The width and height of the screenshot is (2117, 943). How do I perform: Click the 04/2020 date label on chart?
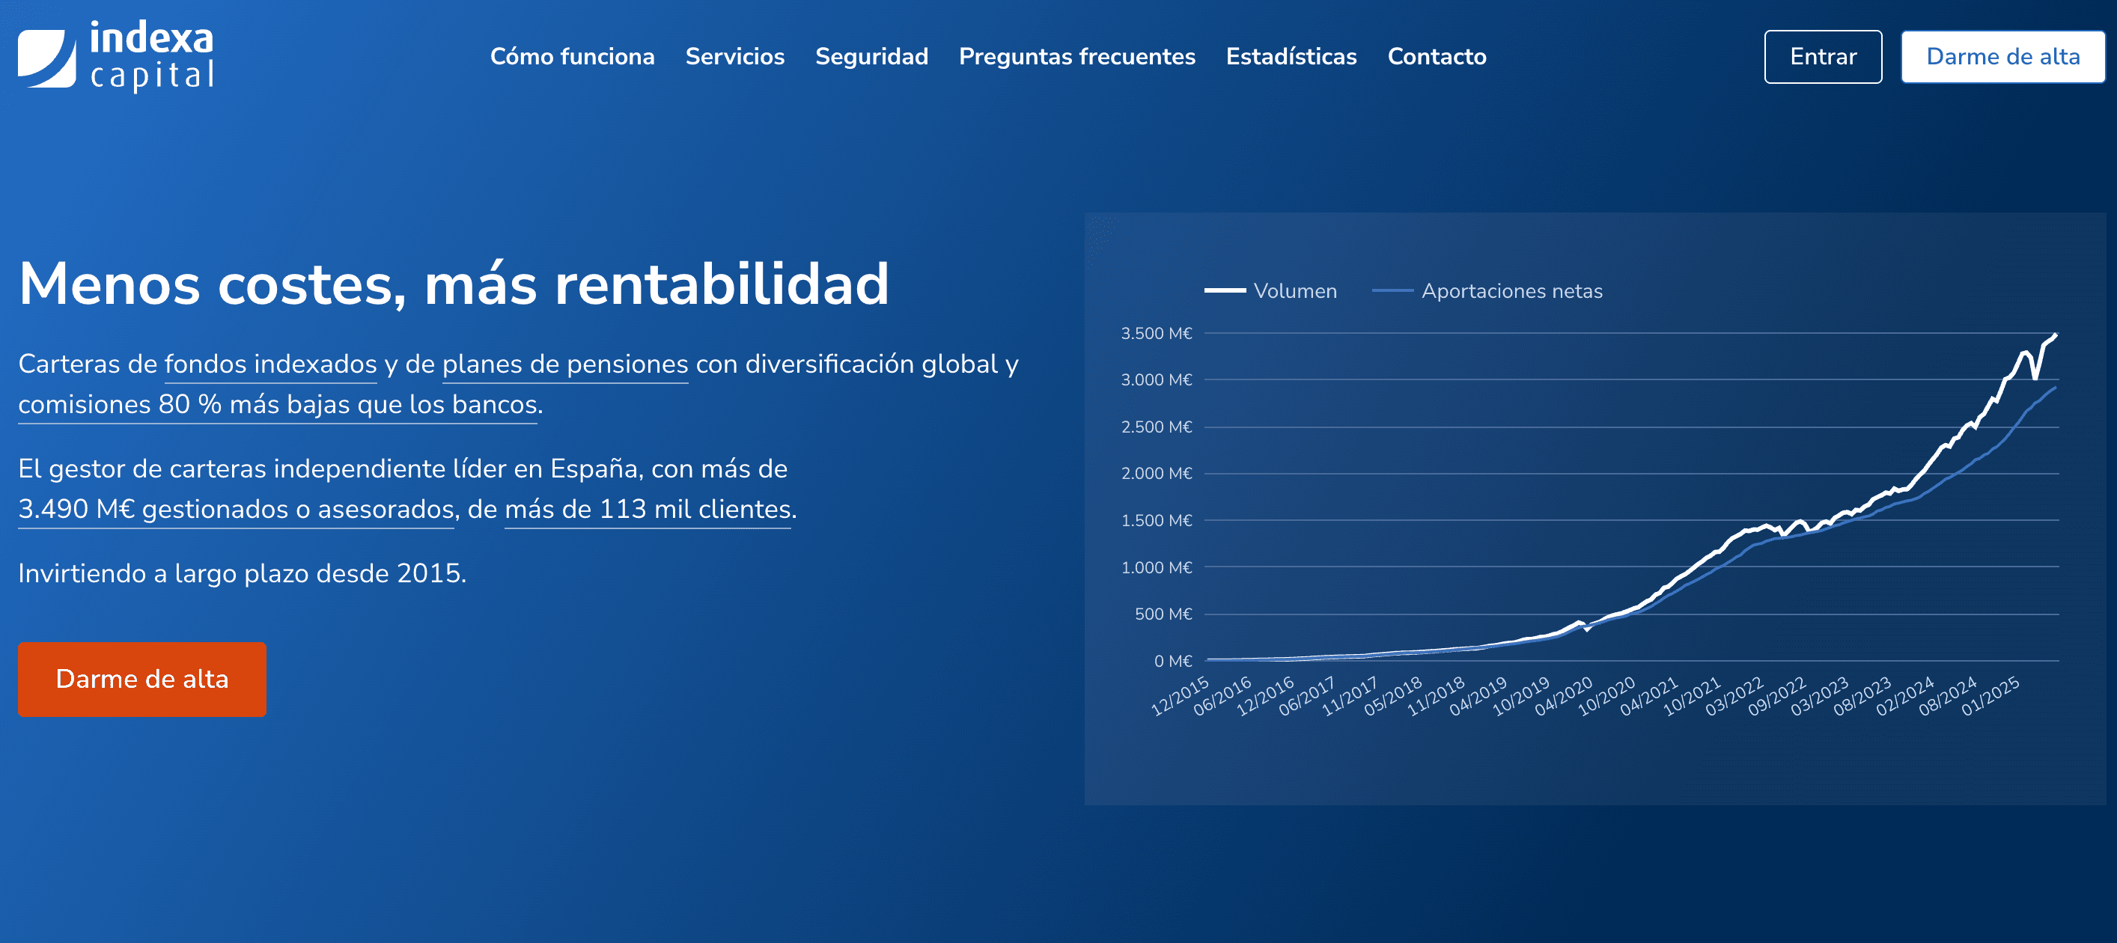(1564, 697)
